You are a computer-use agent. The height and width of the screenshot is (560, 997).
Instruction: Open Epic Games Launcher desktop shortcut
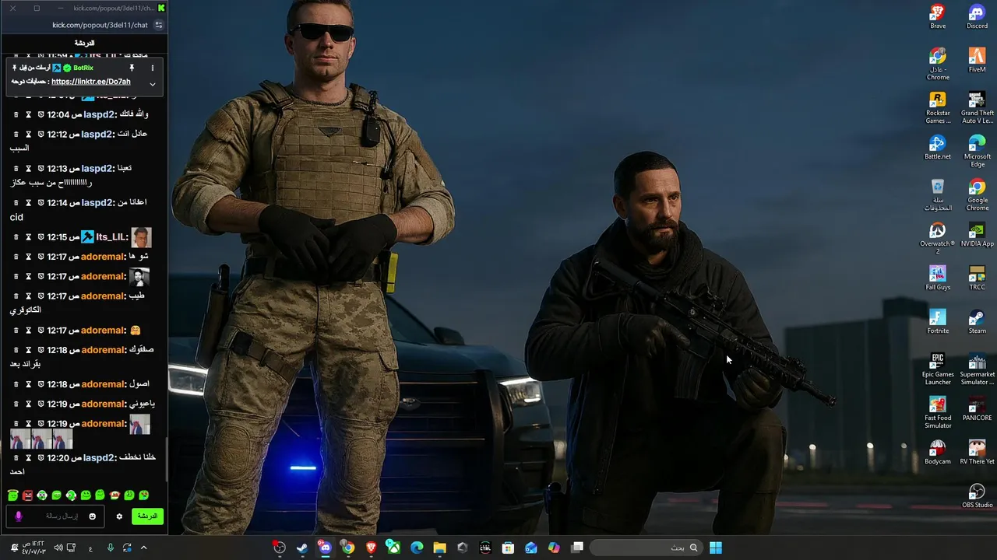pos(938,369)
